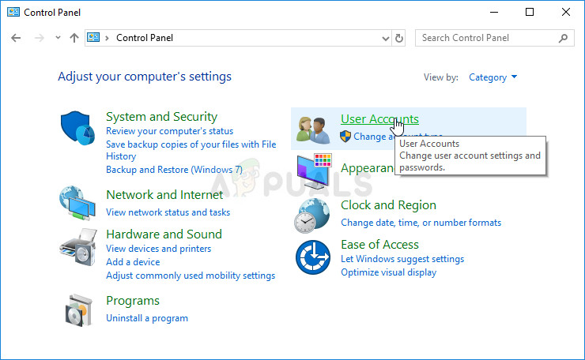Open View devices and printers link
The width and height of the screenshot is (585, 360).
tap(158, 249)
